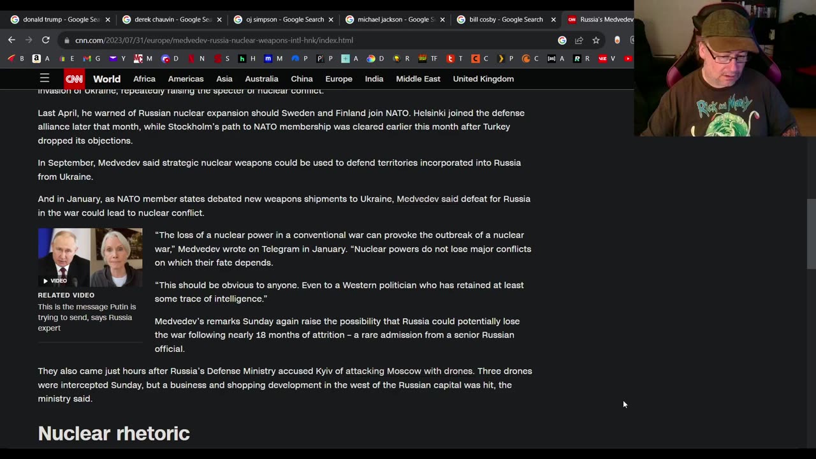Open the blue m bookmark
This screenshot has height=459, width=816.
273,59
